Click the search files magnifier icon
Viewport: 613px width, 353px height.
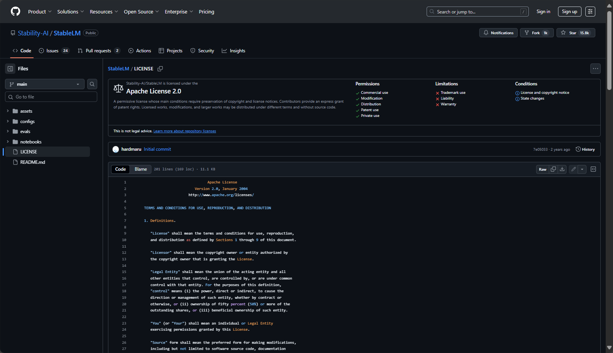[x=92, y=84]
